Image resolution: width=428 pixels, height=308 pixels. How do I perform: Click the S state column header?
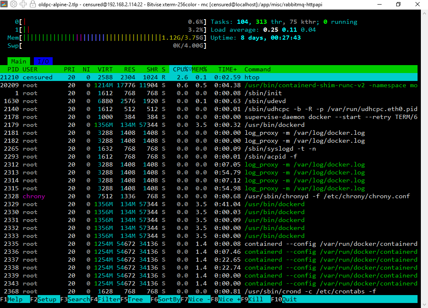click(x=163, y=69)
